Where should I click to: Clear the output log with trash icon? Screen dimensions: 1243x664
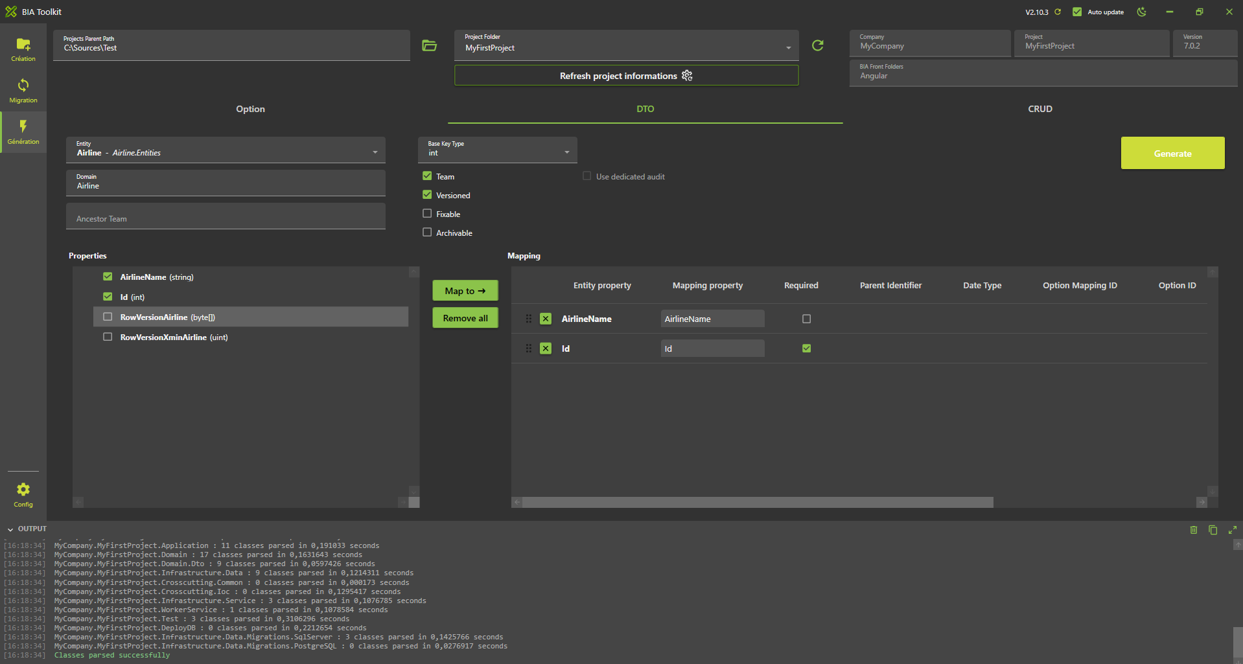pyautogui.click(x=1194, y=530)
